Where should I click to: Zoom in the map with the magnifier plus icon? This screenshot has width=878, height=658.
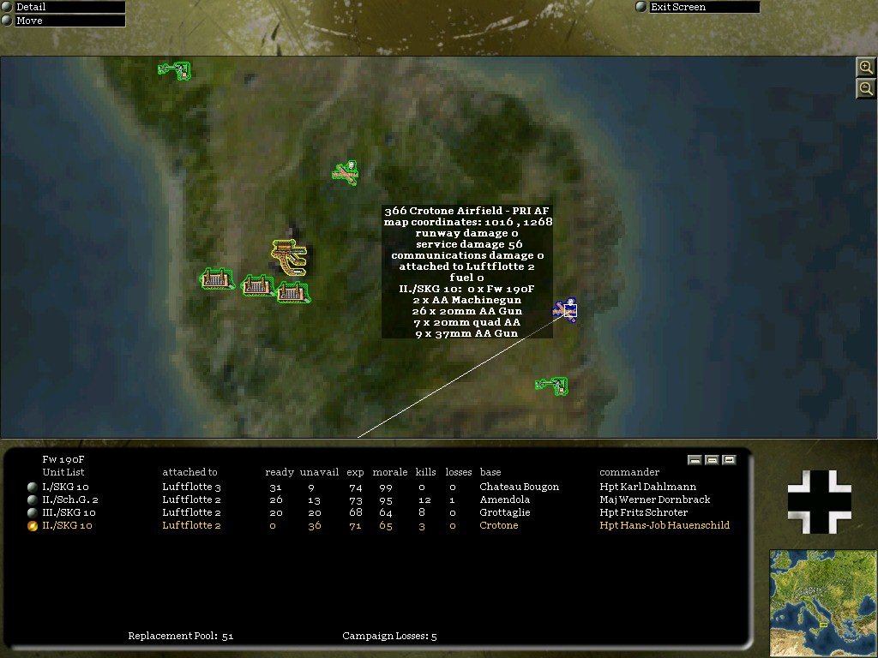(866, 68)
